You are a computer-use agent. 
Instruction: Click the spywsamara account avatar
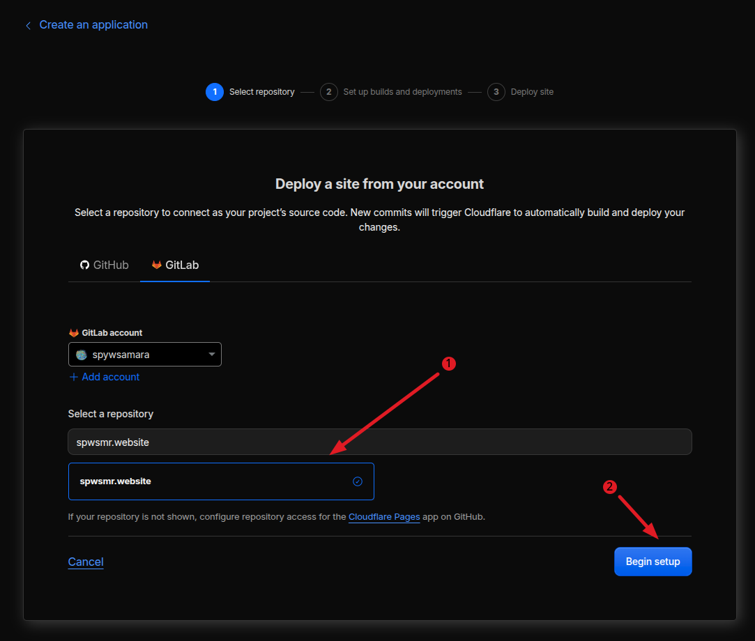point(82,355)
